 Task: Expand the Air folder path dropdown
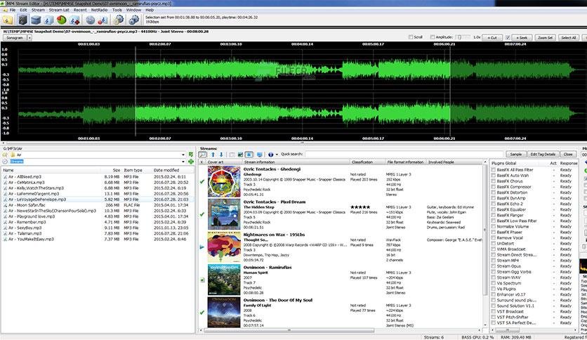[183, 155]
